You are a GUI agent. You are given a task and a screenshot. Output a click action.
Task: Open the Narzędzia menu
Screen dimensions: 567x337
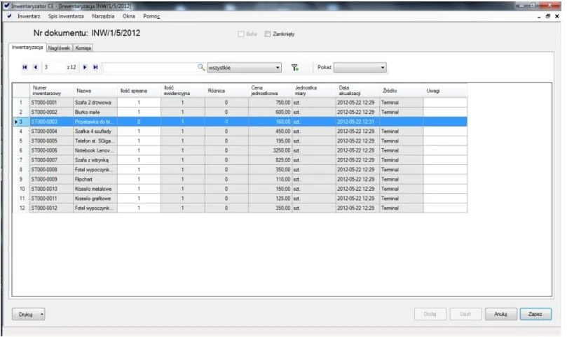point(103,16)
